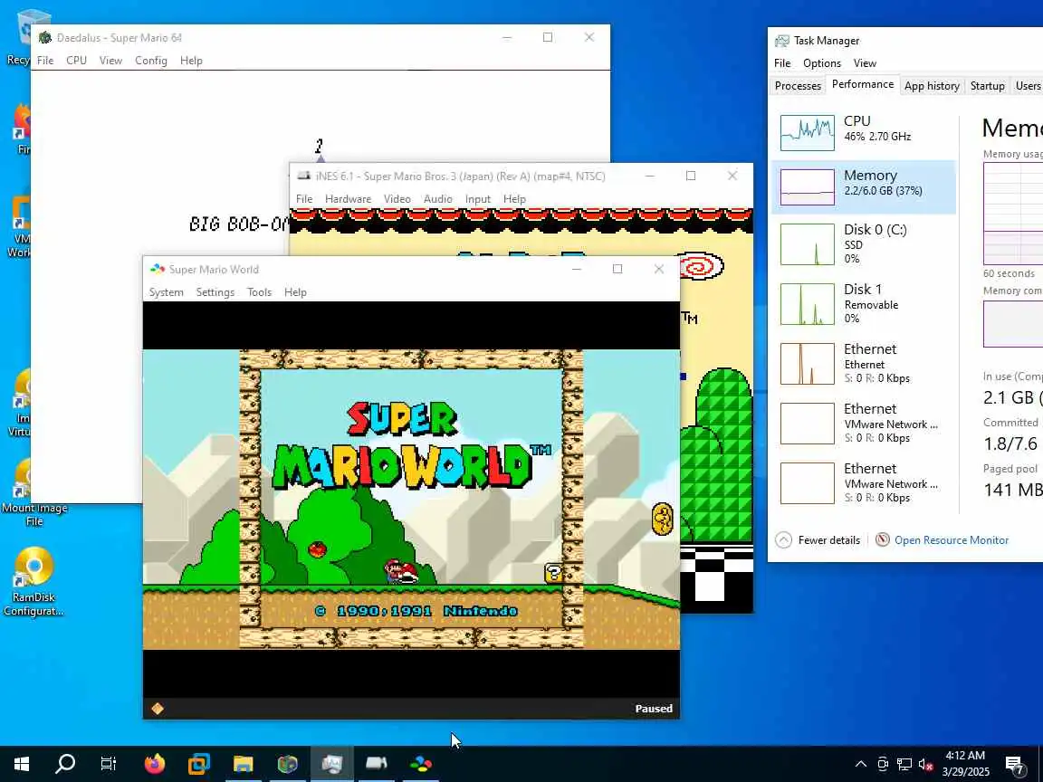Open the notification center icon
This screenshot has width=1043, height=782.
(x=1015, y=765)
